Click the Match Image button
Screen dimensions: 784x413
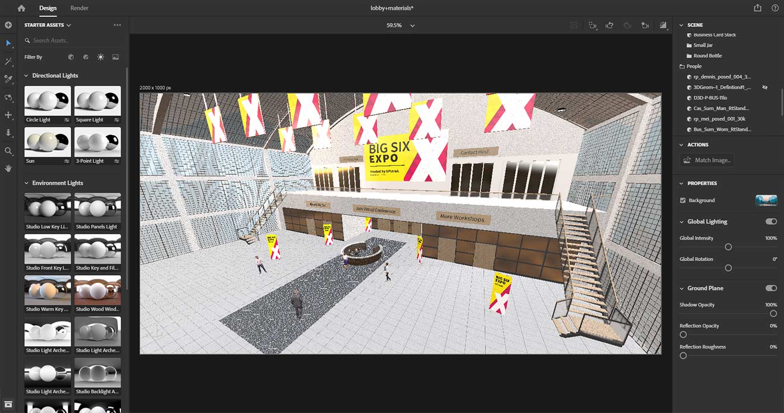(707, 160)
